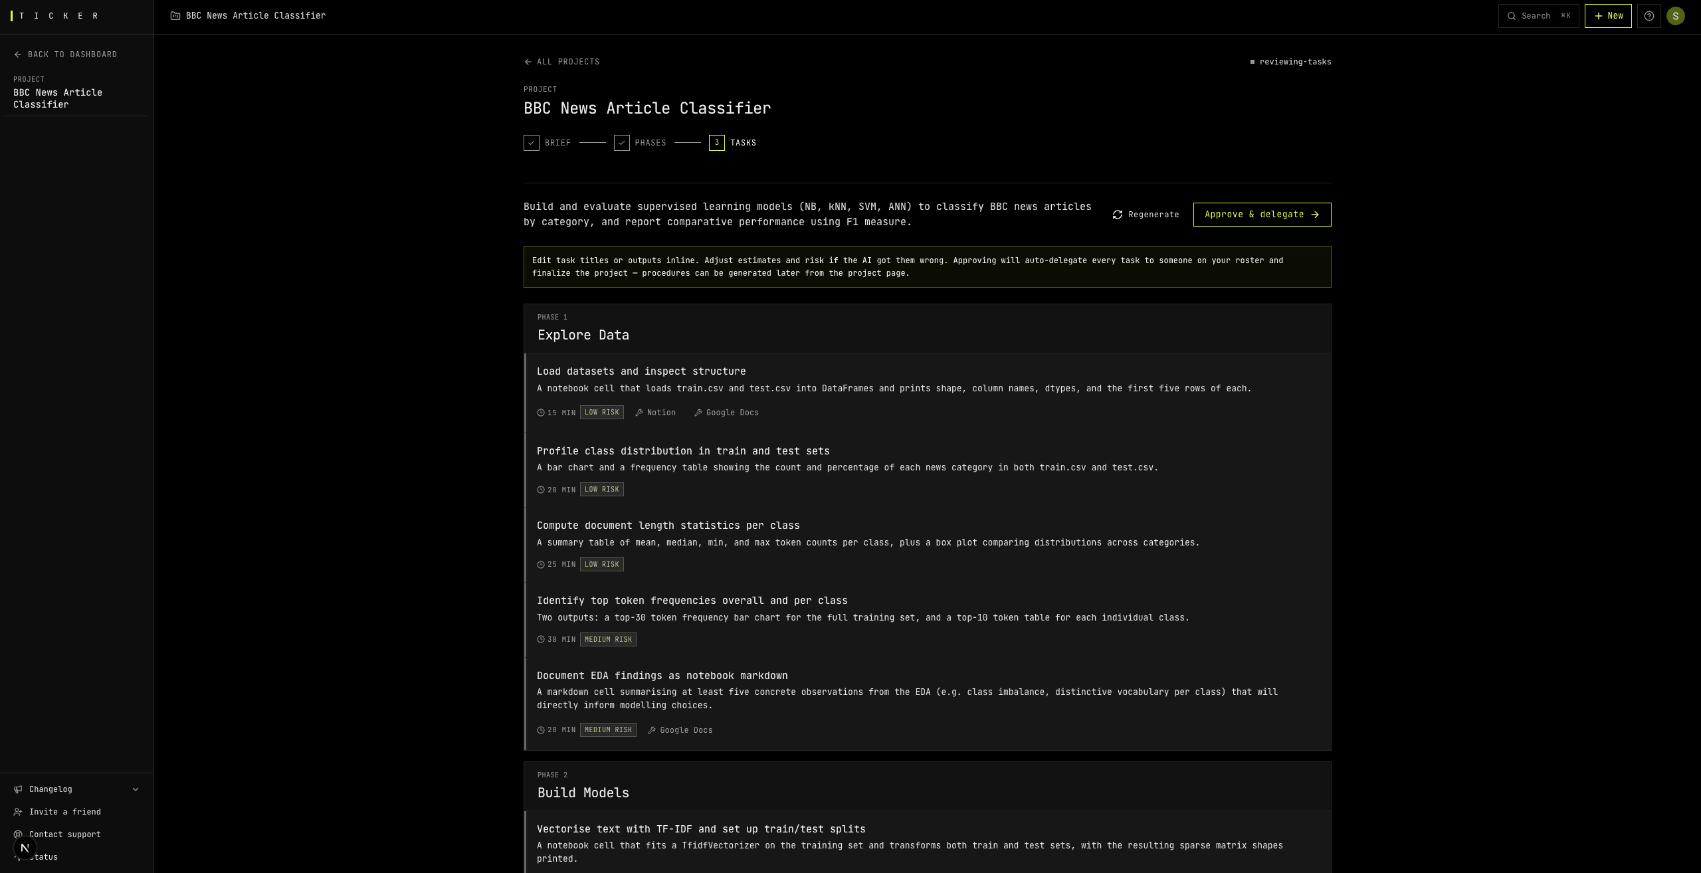Click MEDIUM RISK badge on Document EDA task
This screenshot has width=1701, height=873.
(x=608, y=730)
